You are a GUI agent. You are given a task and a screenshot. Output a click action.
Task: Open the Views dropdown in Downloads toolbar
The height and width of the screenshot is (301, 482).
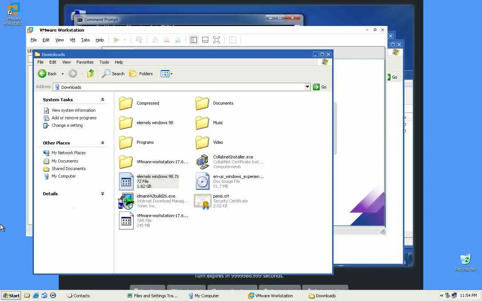coord(166,74)
